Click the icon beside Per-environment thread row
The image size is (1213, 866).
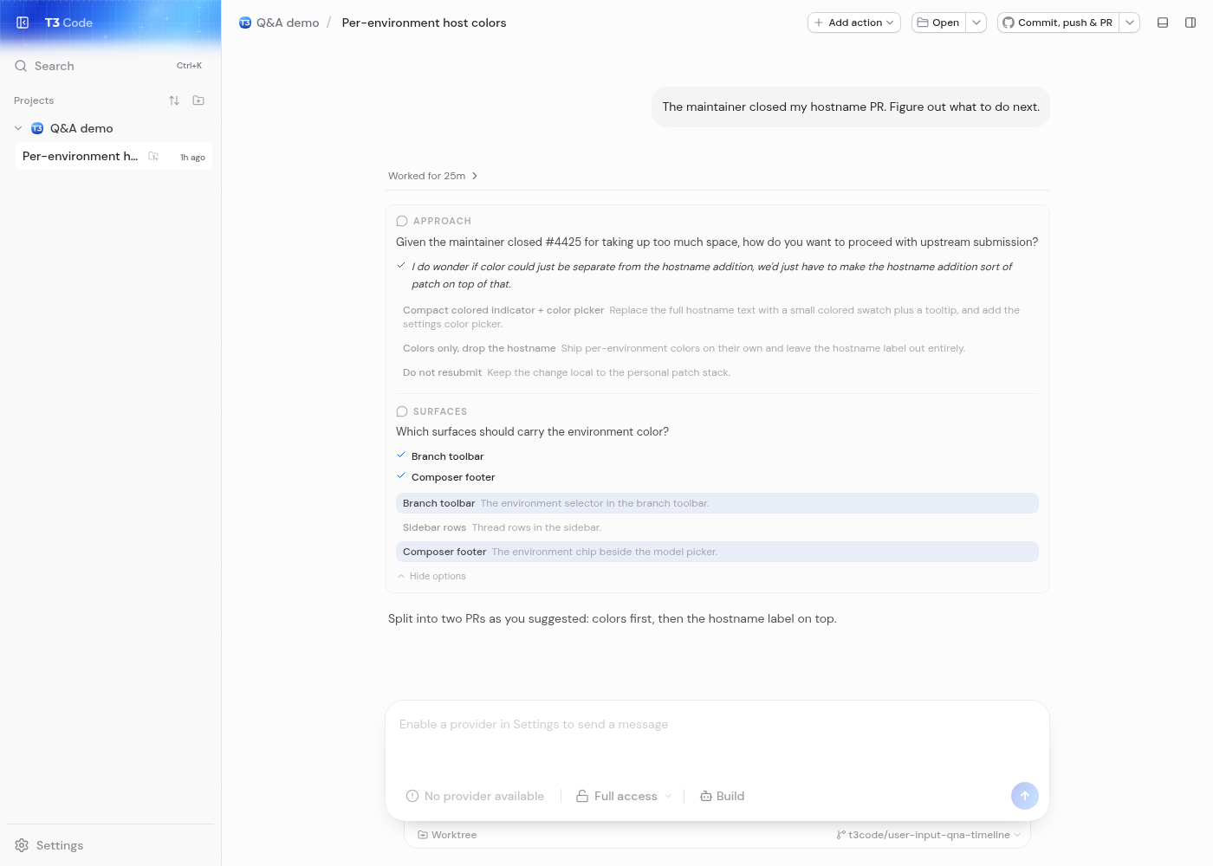coord(153,156)
